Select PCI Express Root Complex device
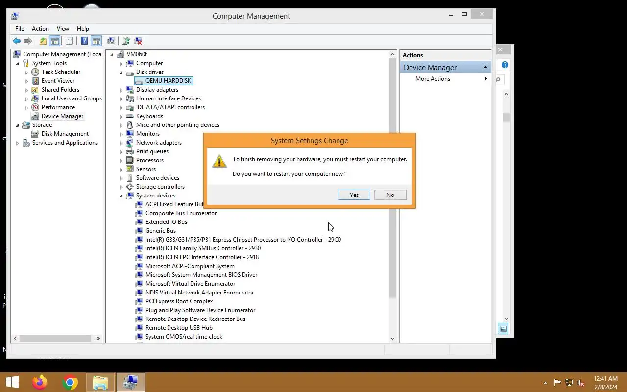The image size is (627, 392). pos(179,301)
